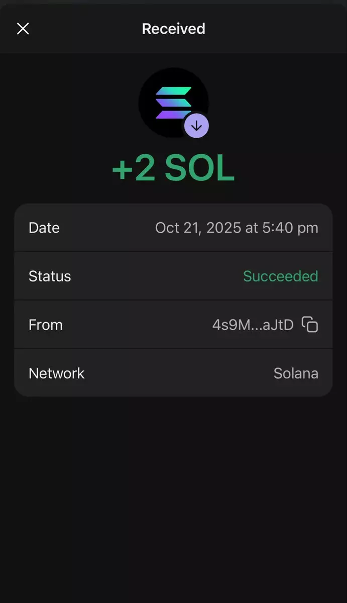Tap the Succeeded status text
This screenshot has height=603, width=347.
[x=280, y=276]
